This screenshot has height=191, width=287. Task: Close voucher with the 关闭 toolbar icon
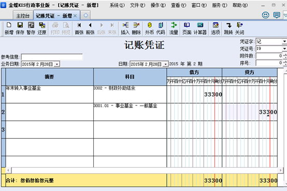coord(239,29)
